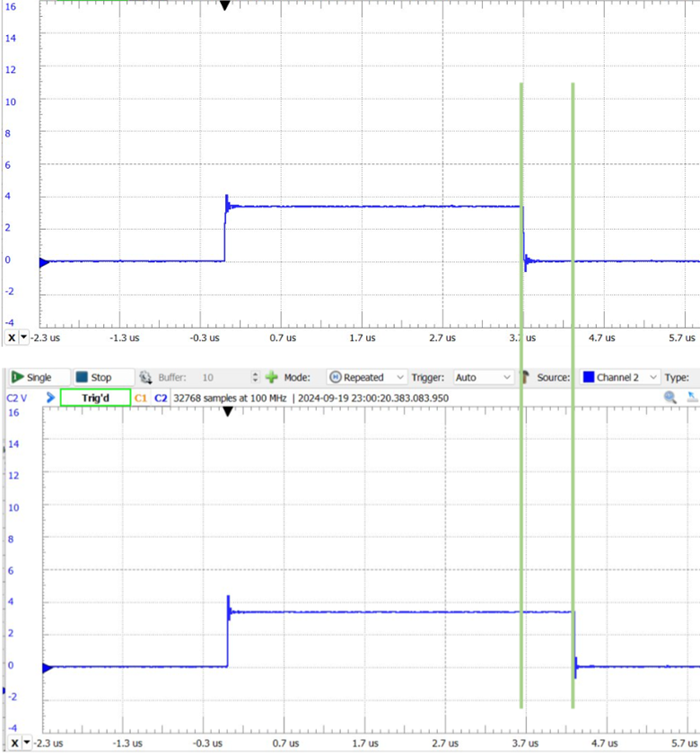Click the black trigger position marker atop lower plot
The width and height of the screenshot is (700, 756).
tap(228, 411)
